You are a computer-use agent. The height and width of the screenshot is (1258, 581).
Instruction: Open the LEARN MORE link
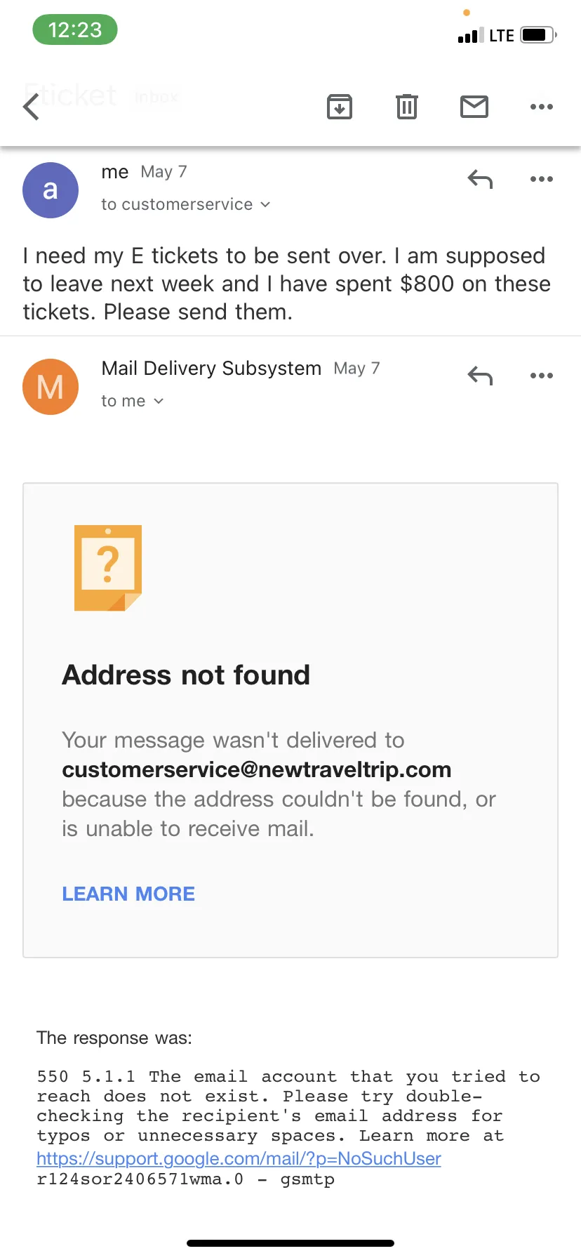pos(128,894)
